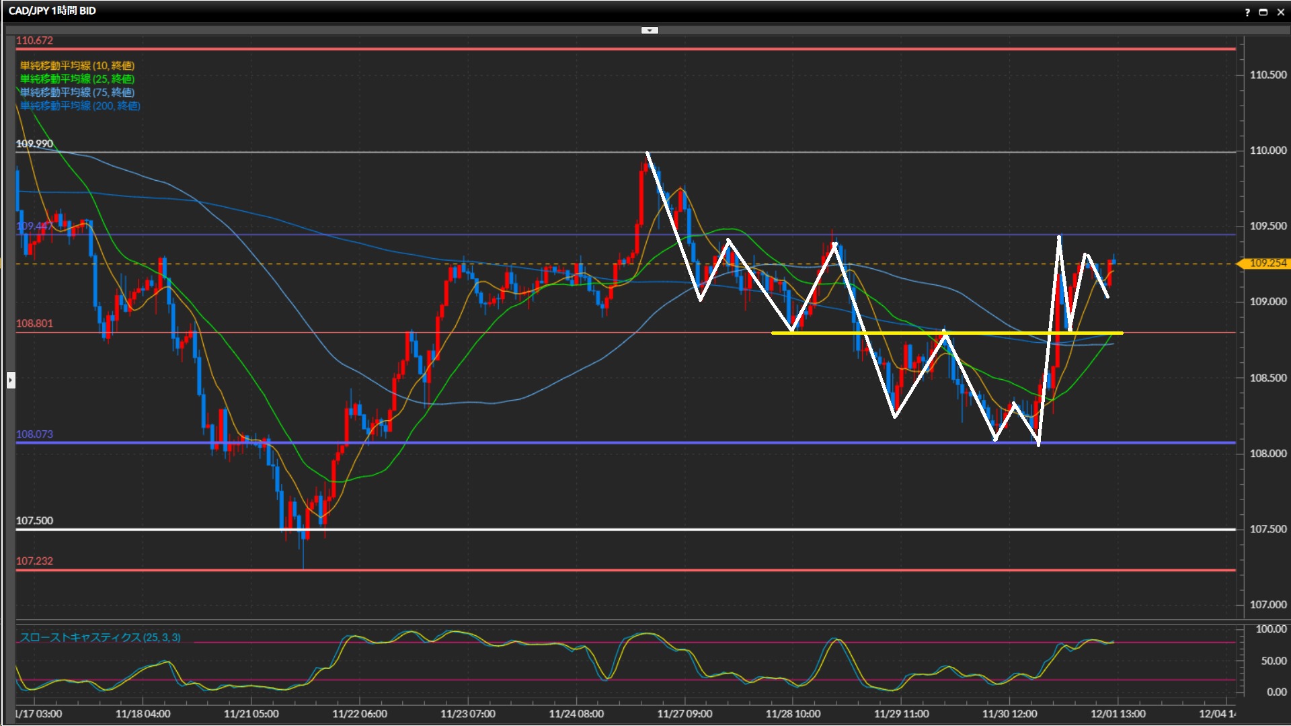
Task: Click the 108.801 red line label
Action: click(34, 323)
